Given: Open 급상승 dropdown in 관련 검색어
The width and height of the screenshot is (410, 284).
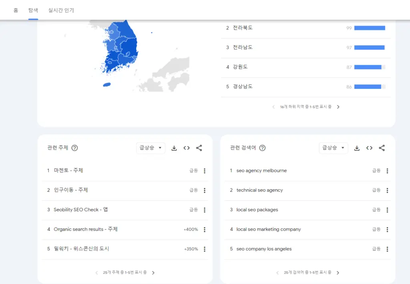Looking at the screenshot, I should (334, 148).
